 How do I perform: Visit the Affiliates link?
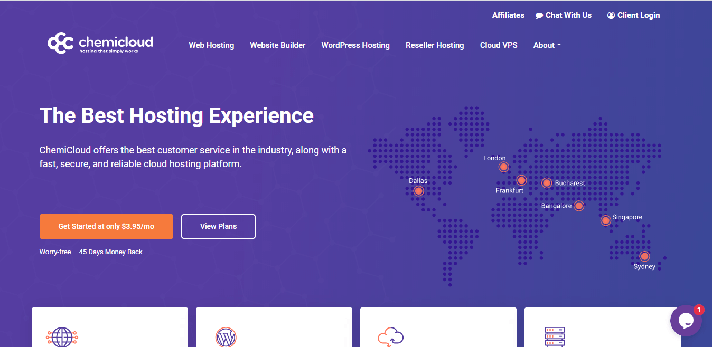[508, 15]
